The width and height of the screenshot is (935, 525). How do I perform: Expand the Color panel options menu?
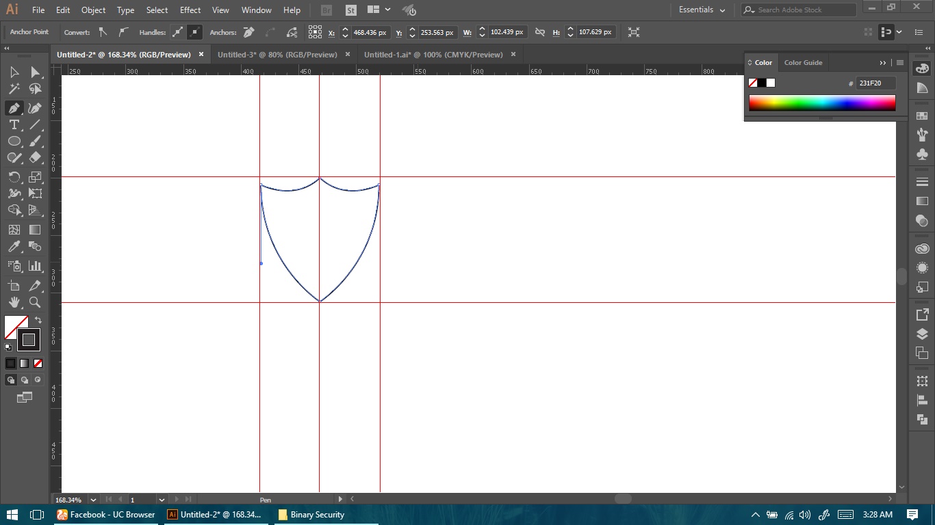tap(900, 62)
